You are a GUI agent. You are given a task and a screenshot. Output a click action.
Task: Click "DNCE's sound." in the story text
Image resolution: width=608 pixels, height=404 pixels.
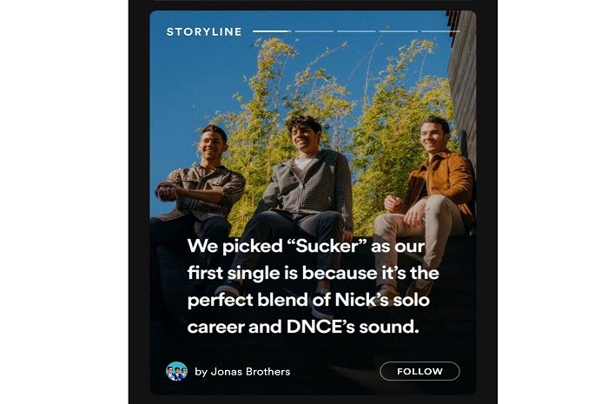pyautogui.click(x=353, y=327)
